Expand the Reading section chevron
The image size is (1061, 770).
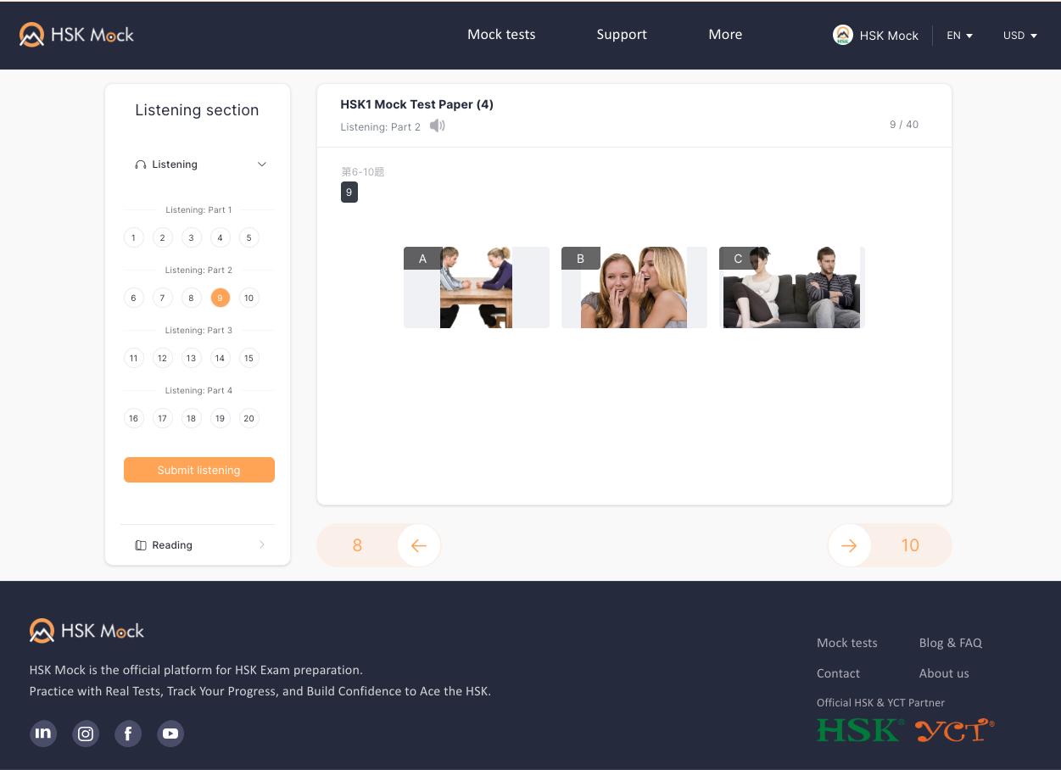click(x=262, y=545)
